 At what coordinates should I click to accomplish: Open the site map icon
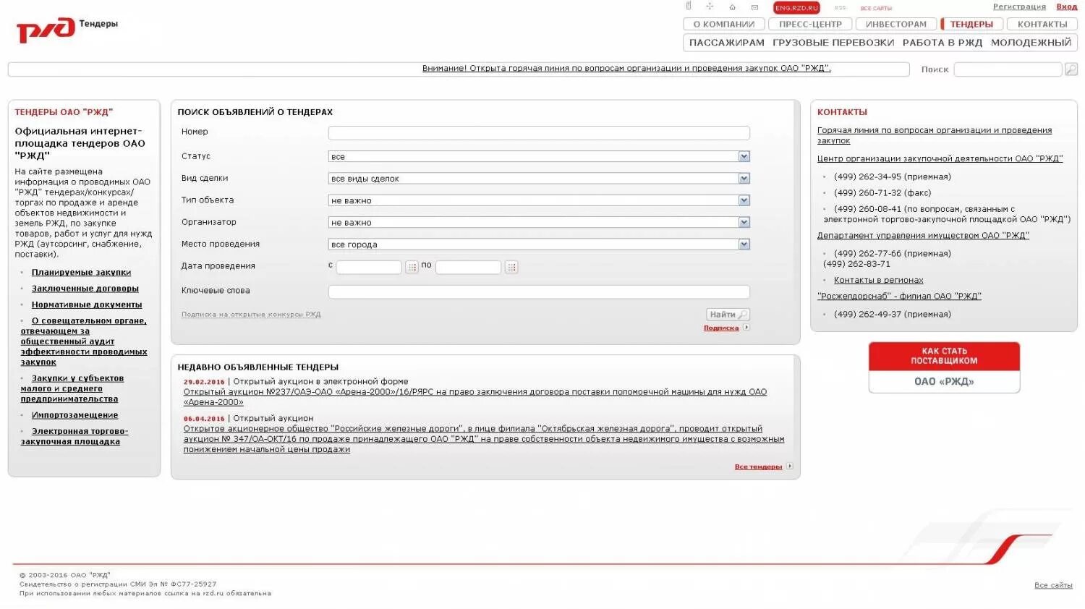coord(710,7)
